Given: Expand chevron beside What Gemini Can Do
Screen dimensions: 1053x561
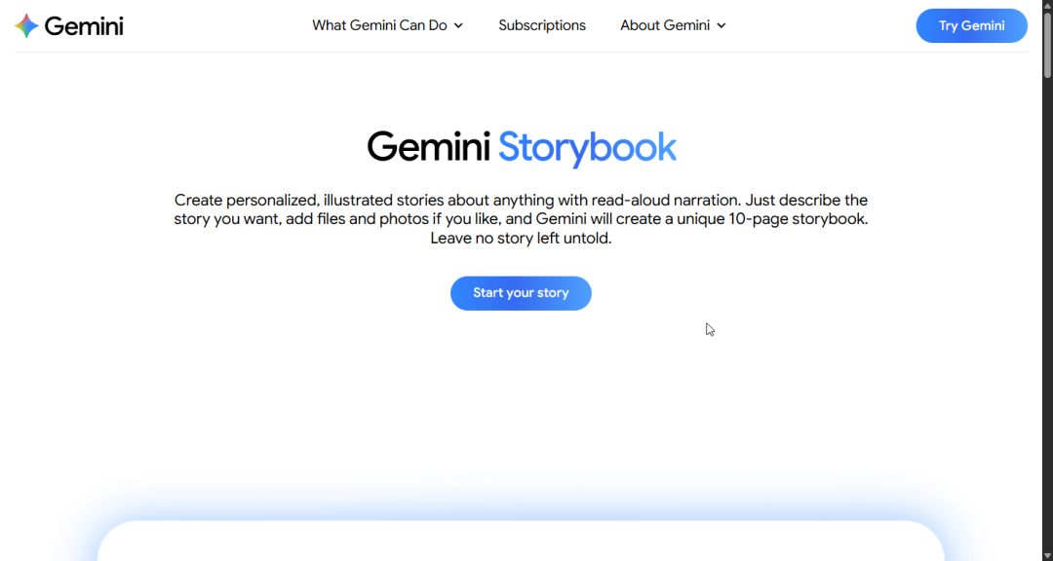Looking at the screenshot, I should [458, 25].
